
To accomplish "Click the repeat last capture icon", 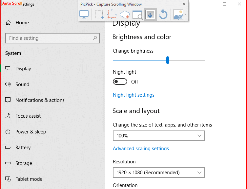I will [x=163, y=14].
